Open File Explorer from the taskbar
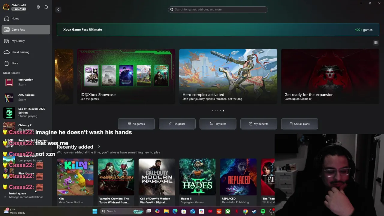This screenshot has height=216, width=384. (166, 211)
